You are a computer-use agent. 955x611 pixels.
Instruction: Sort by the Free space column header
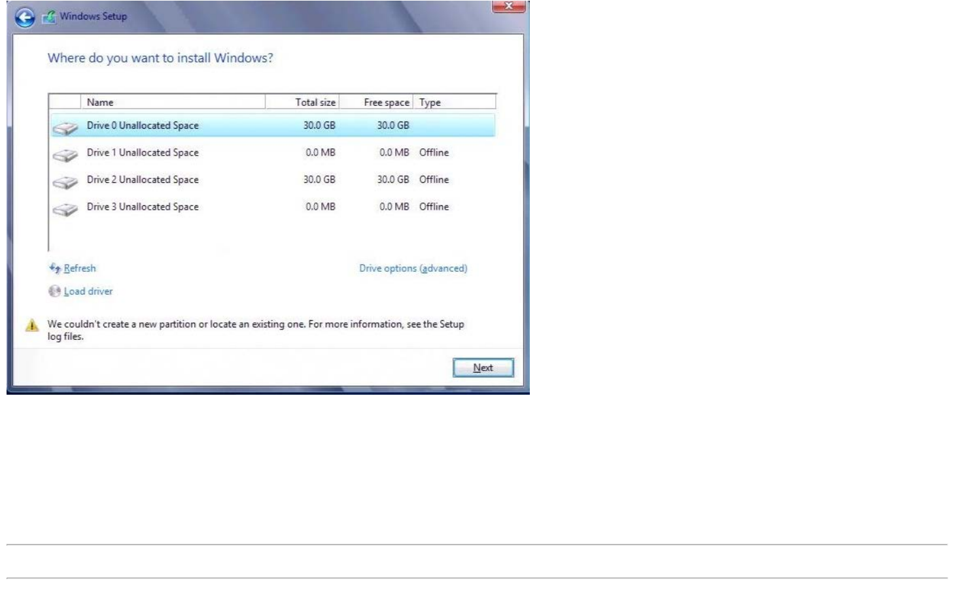click(x=376, y=102)
